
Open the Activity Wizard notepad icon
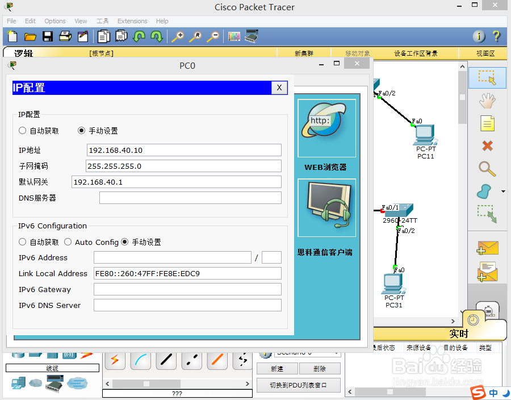click(83, 36)
